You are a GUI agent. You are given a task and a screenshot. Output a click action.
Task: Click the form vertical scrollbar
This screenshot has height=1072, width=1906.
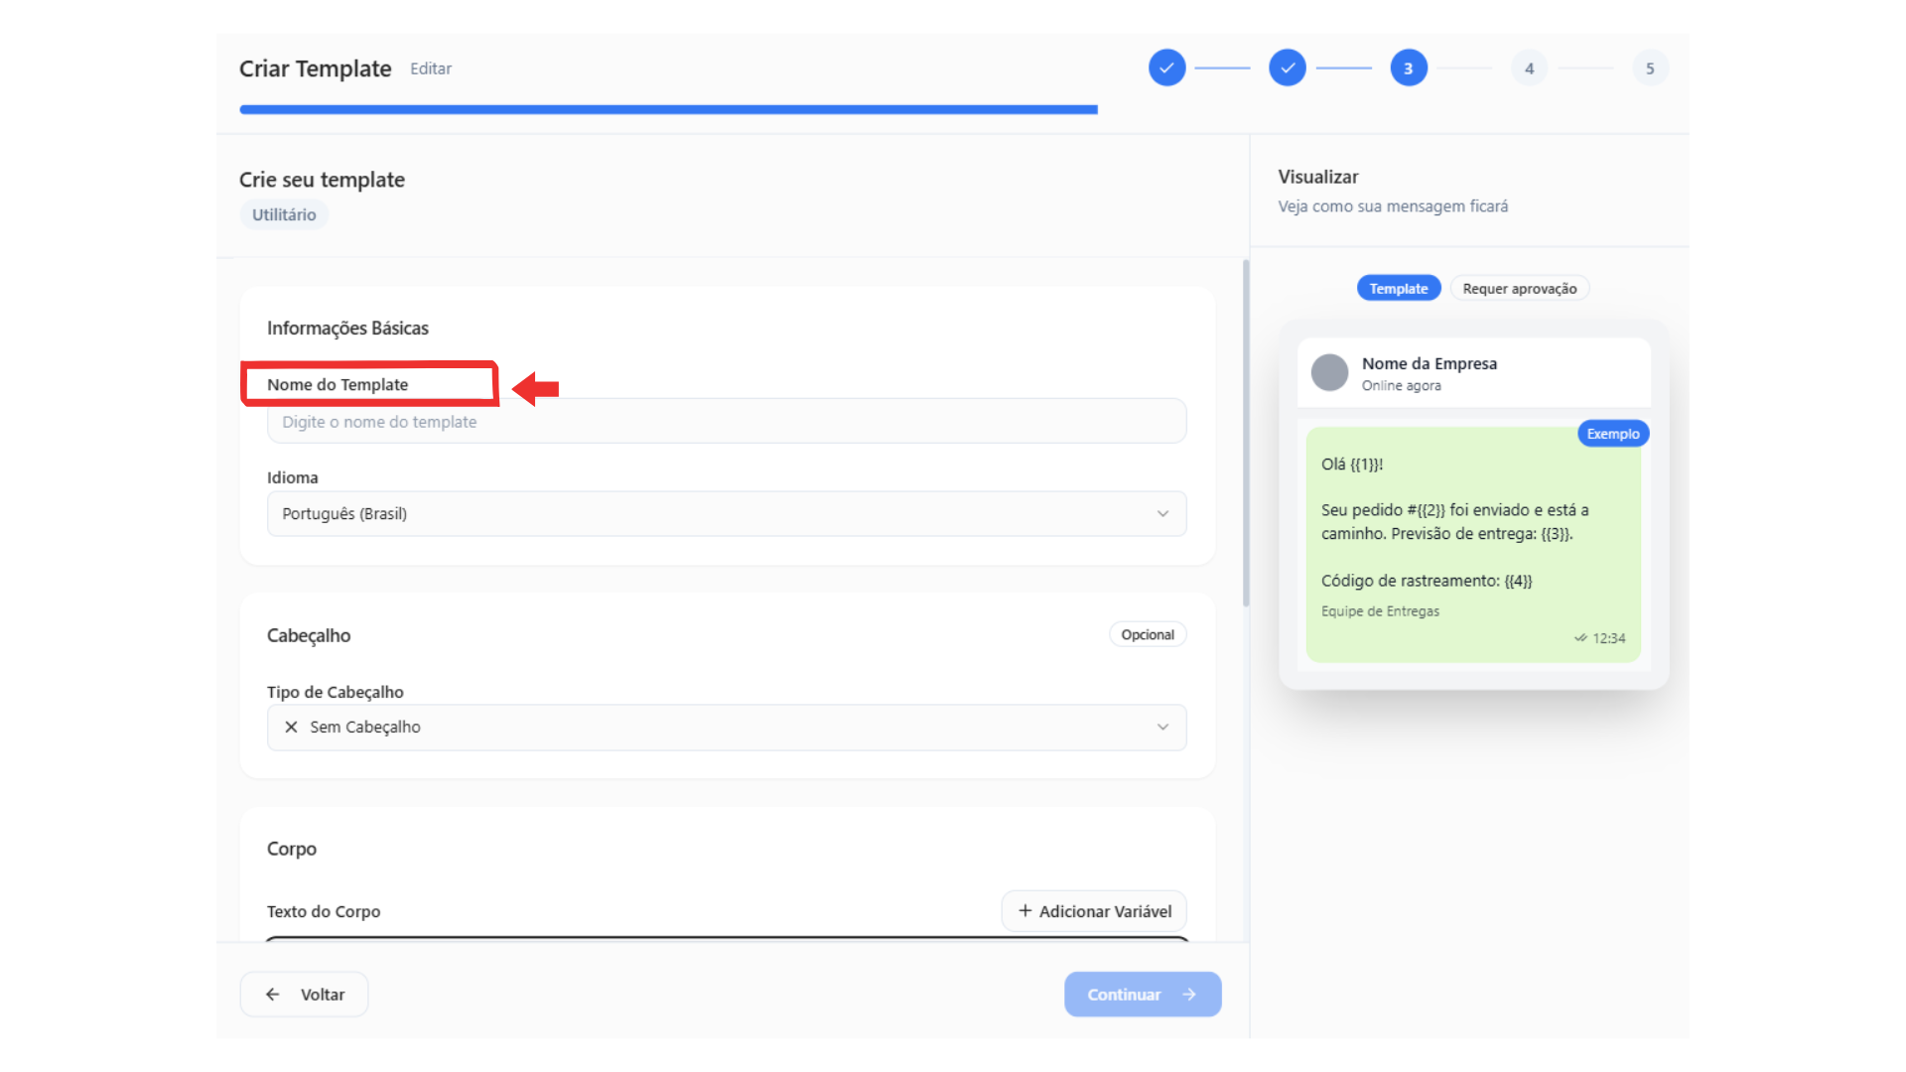point(1246,434)
